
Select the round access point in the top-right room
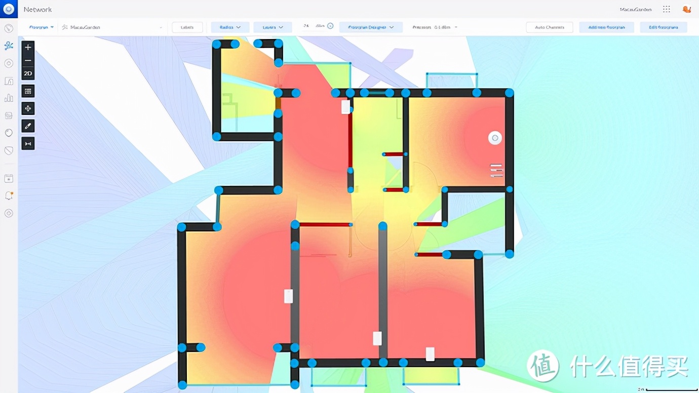point(495,138)
